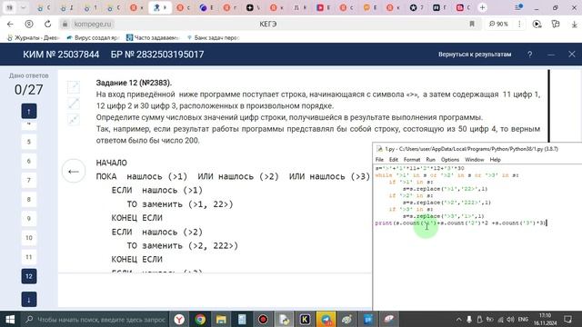The image size is (582, 327).
Task: Select task number 7 in the sidebar
Action: [29, 180]
